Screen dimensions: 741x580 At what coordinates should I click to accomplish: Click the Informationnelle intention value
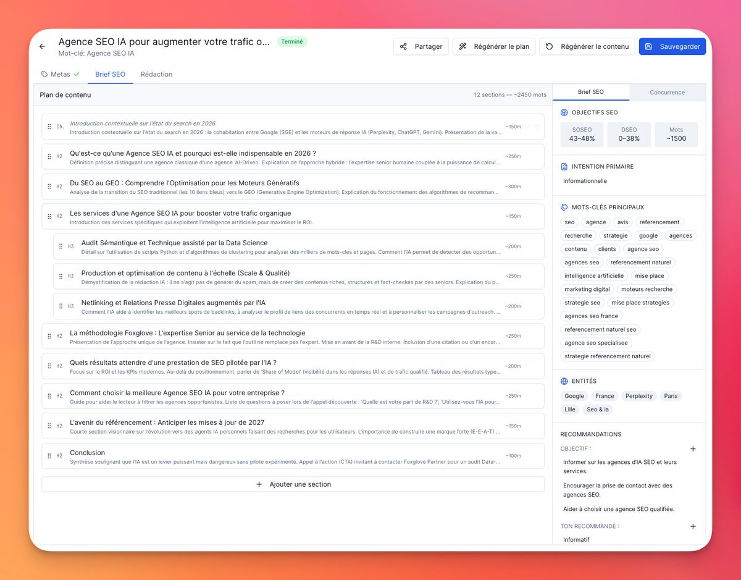(x=585, y=181)
